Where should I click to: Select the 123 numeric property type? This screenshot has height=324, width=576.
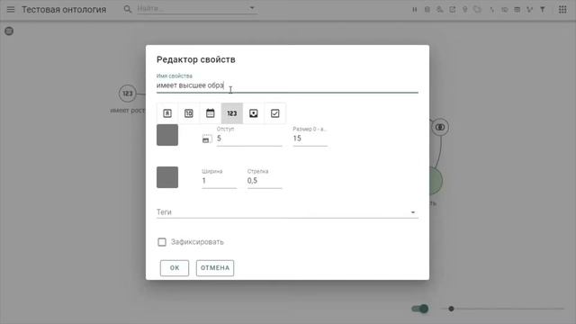232,113
